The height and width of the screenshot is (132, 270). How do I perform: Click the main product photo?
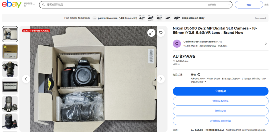coord(93,79)
